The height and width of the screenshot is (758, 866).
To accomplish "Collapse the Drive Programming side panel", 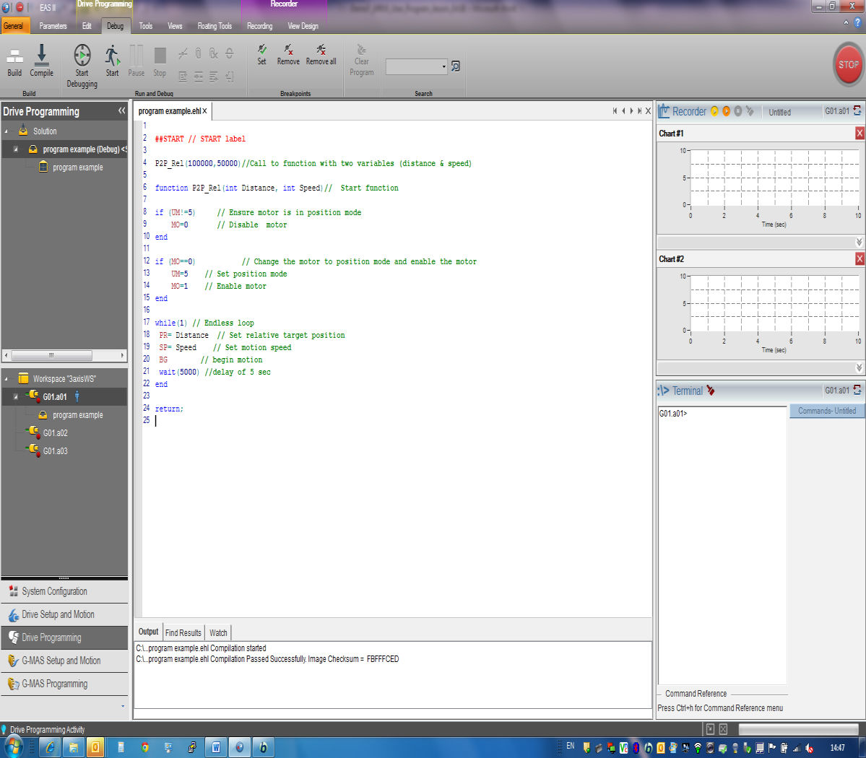I will point(121,110).
